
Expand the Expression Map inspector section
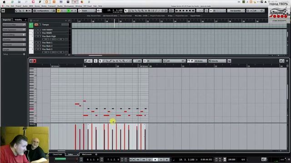click(x=14, y=24)
